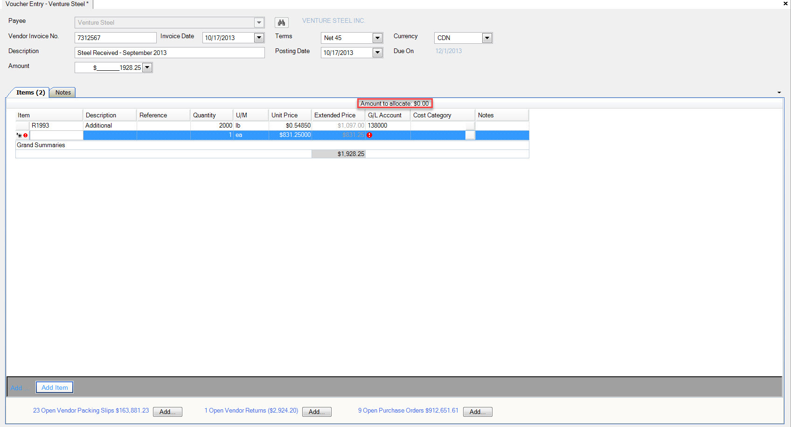Screen dimensions: 791x427
Task: Expand the Currency dropdown showing CDN
Action: pos(487,38)
